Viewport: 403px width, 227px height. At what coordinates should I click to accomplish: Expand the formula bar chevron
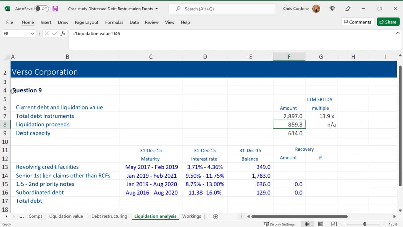coord(398,33)
